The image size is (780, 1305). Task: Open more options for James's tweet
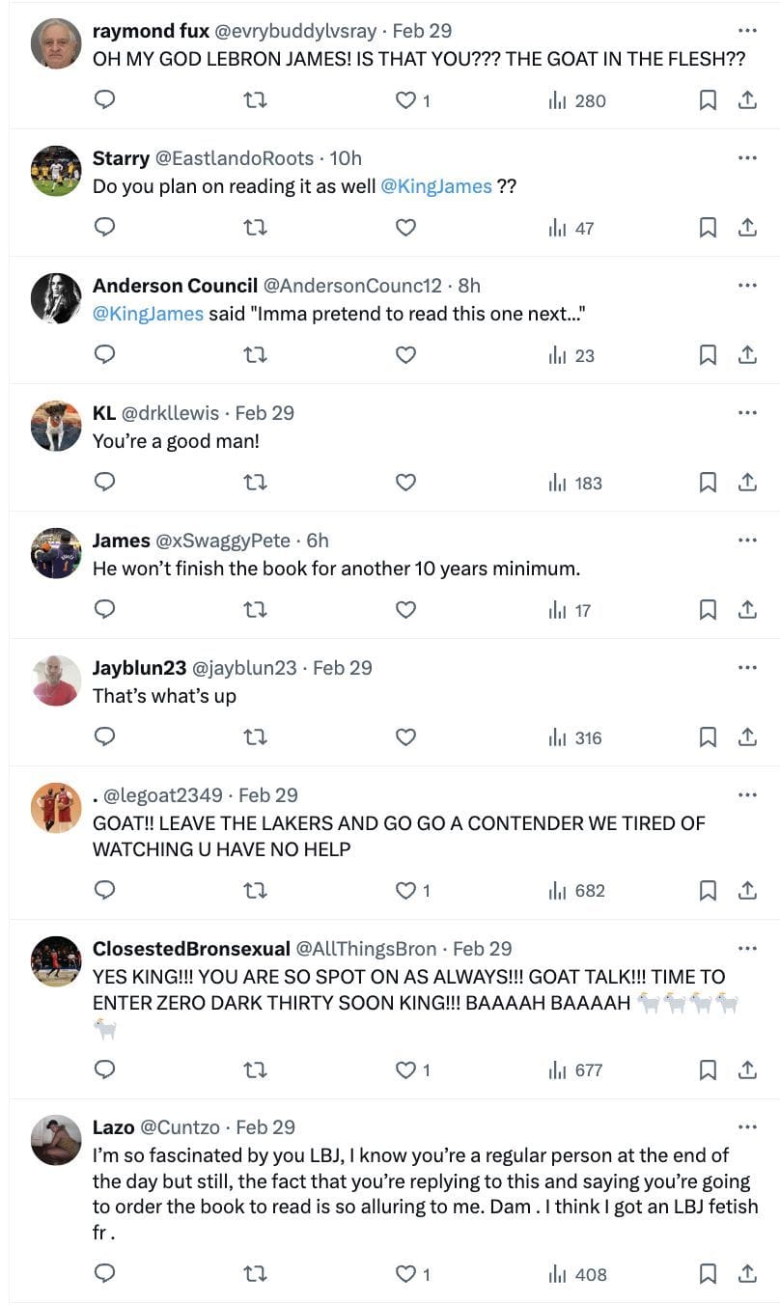[x=747, y=540]
